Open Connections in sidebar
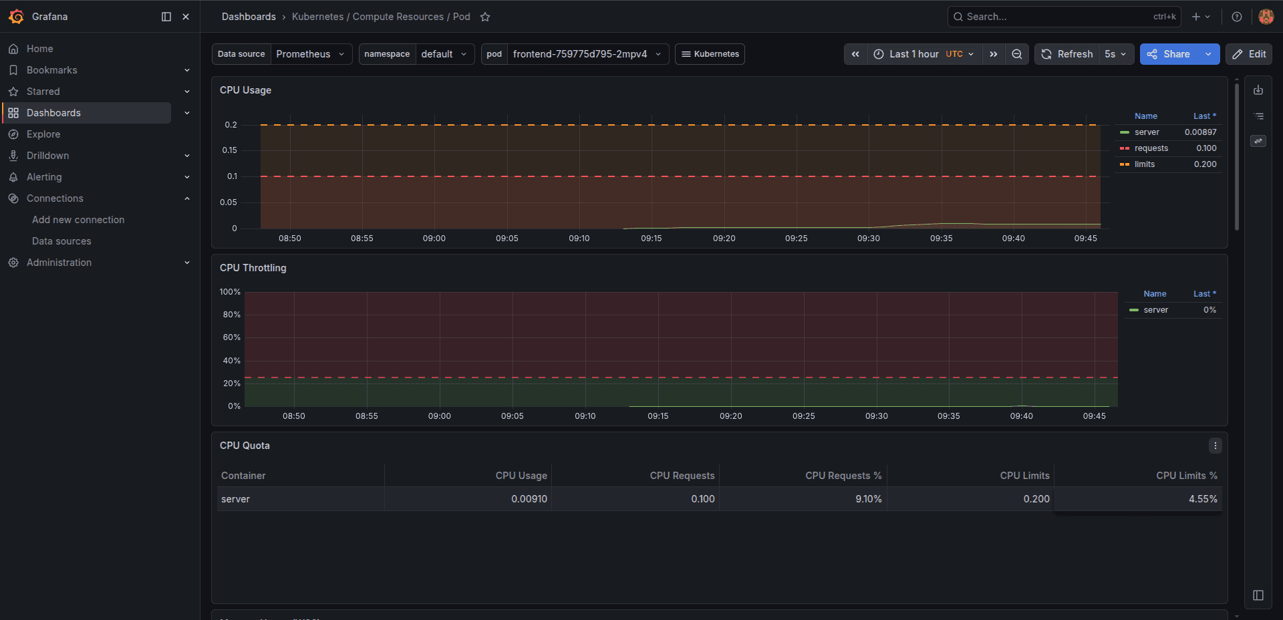The image size is (1283, 620). click(55, 198)
